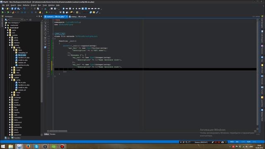Click the pencil icon in recorder bar
This screenshot has height=149, width=265.
coord(212,142)
